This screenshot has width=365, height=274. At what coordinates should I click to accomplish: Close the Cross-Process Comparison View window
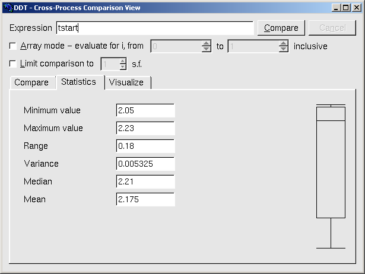pos(356,8)
